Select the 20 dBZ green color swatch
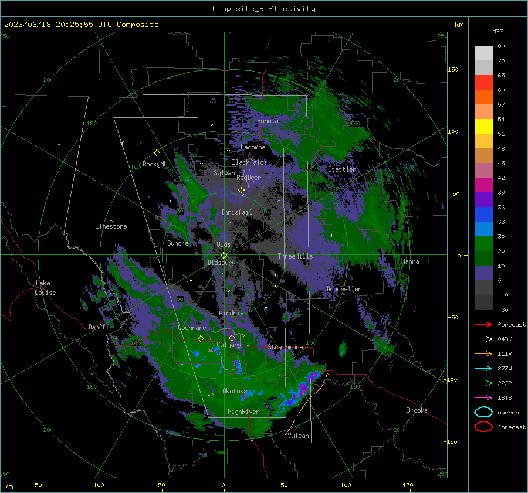 tap(483, 258)
